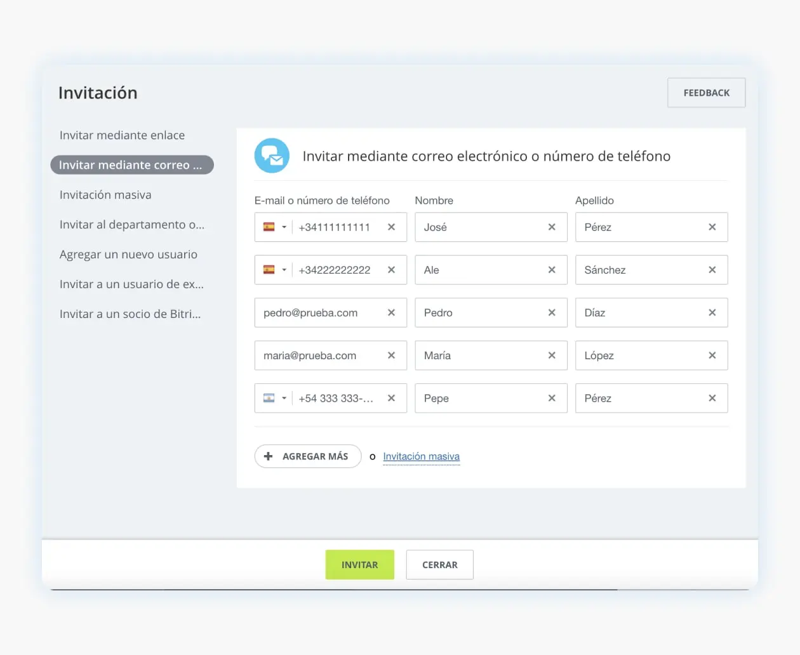Follow the Invitación masiva link
800x655 pixels.
click(421, 456)
